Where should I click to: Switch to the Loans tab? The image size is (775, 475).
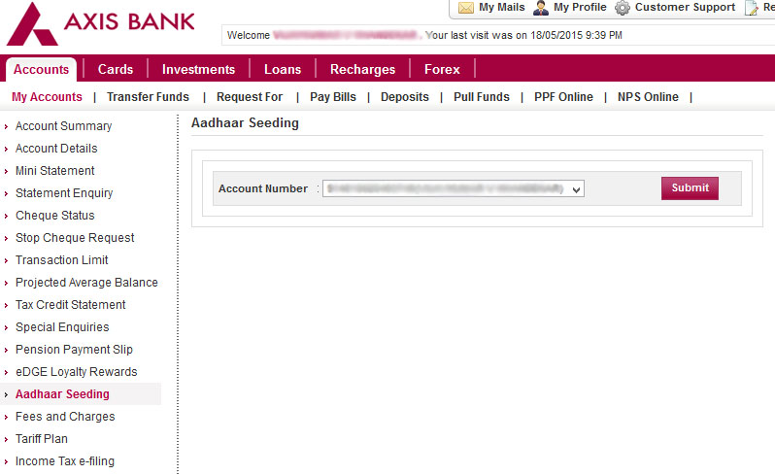283,69
